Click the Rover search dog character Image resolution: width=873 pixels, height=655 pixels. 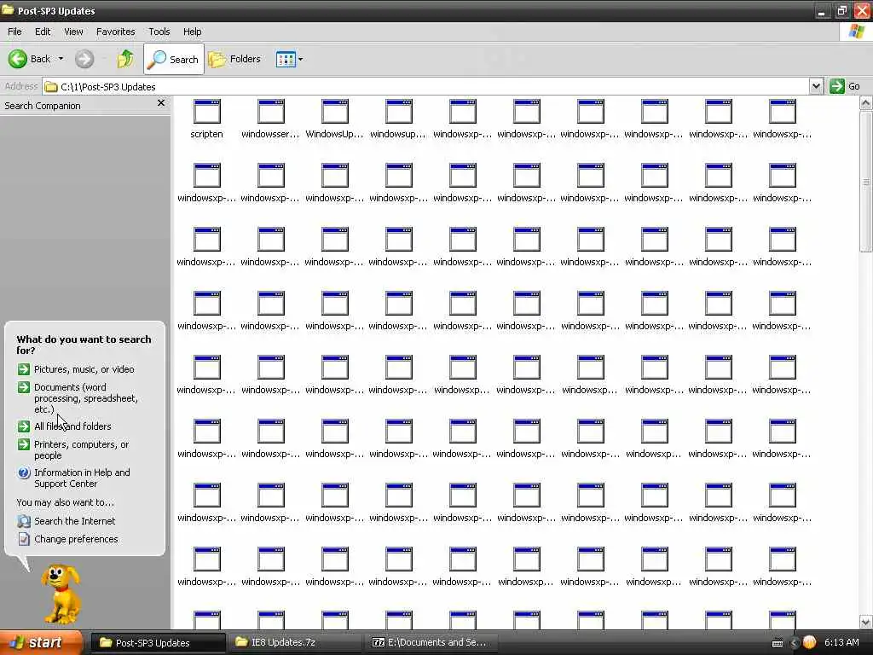(x=61, y=594)
